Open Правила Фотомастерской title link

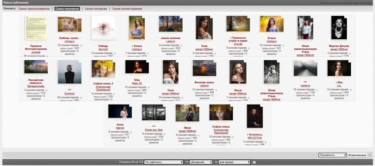point(36,47)
